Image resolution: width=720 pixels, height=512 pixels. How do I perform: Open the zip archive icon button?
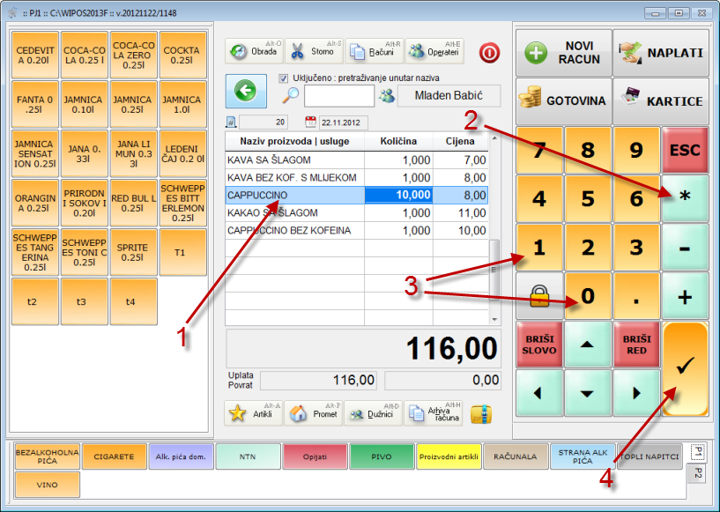pyautogui.click(x=480, y=413)
